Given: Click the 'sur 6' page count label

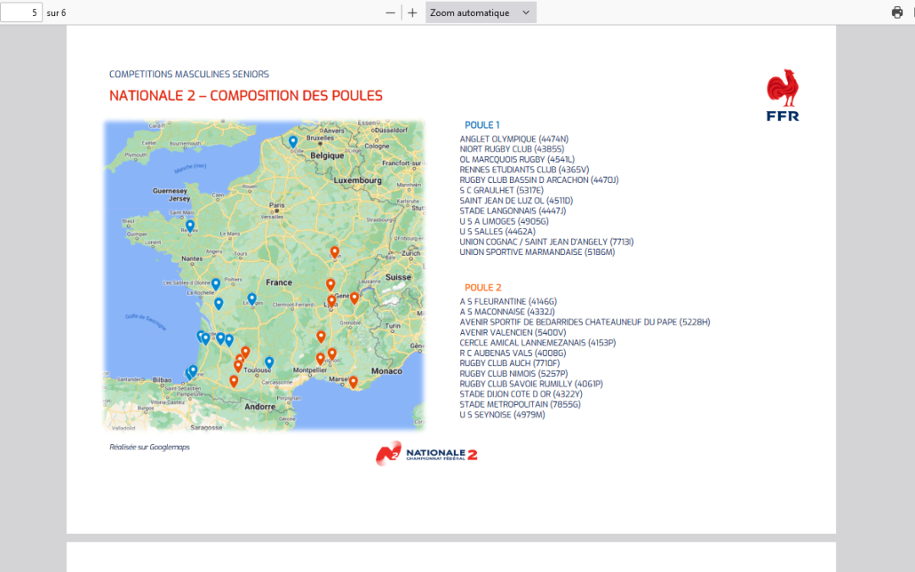Looking at the screenshot, I should tap(57, 13).
